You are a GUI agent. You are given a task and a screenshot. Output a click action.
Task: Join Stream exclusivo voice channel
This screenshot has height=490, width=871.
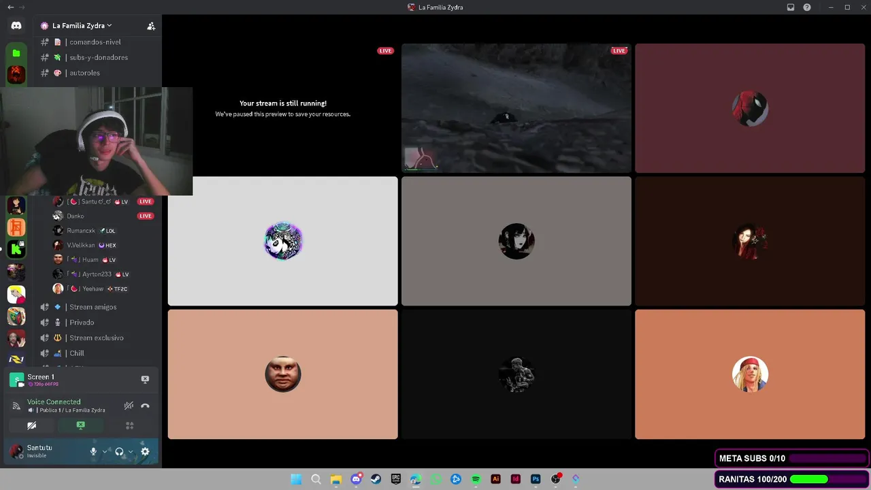97,338
